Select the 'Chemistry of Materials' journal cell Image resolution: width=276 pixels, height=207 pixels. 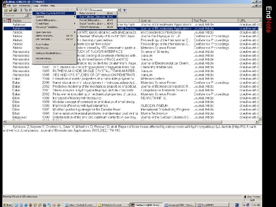156,67
